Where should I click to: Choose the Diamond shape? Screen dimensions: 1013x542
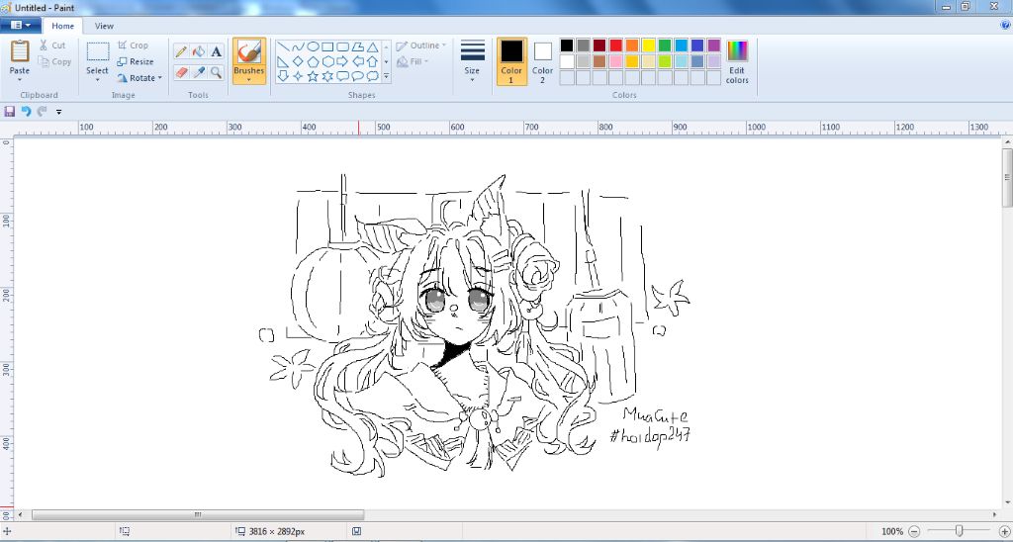pos(298,61)
